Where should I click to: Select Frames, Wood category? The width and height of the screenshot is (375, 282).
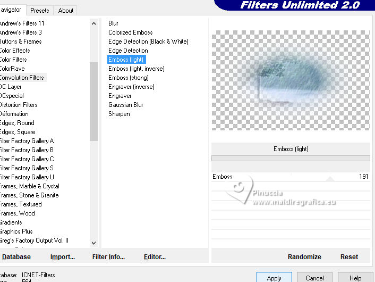pos(17,213)
